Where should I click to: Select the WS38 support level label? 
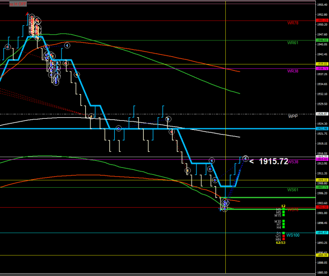[293, 162]
